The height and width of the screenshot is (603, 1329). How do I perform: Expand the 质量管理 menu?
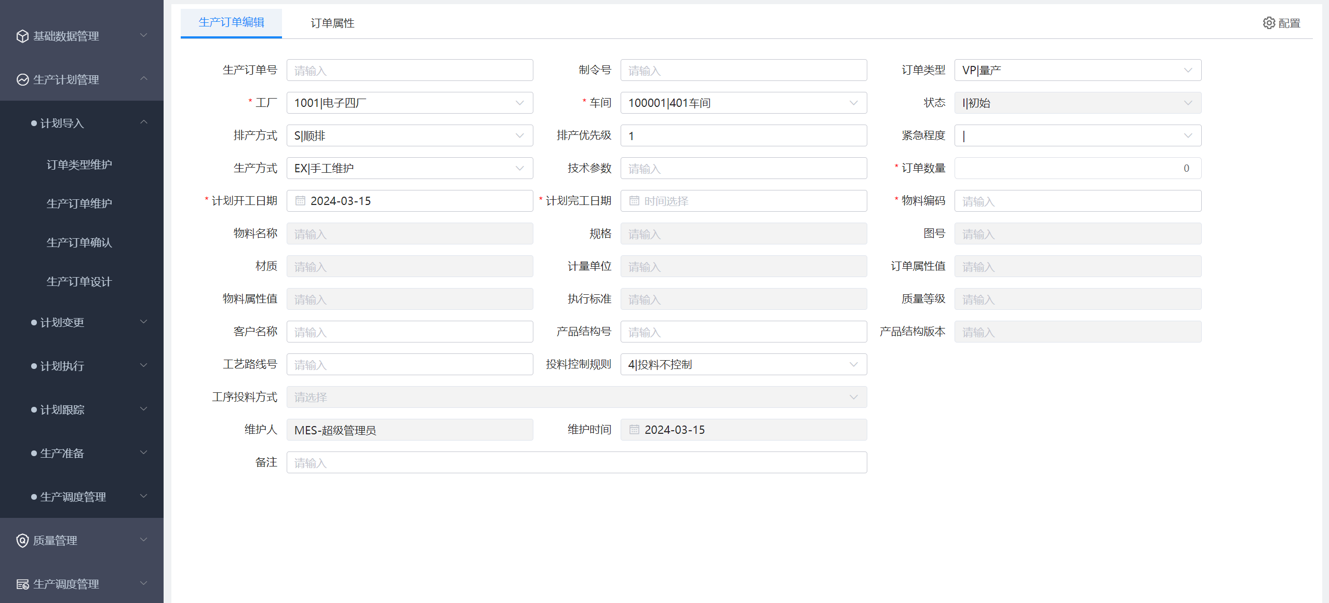82,540
